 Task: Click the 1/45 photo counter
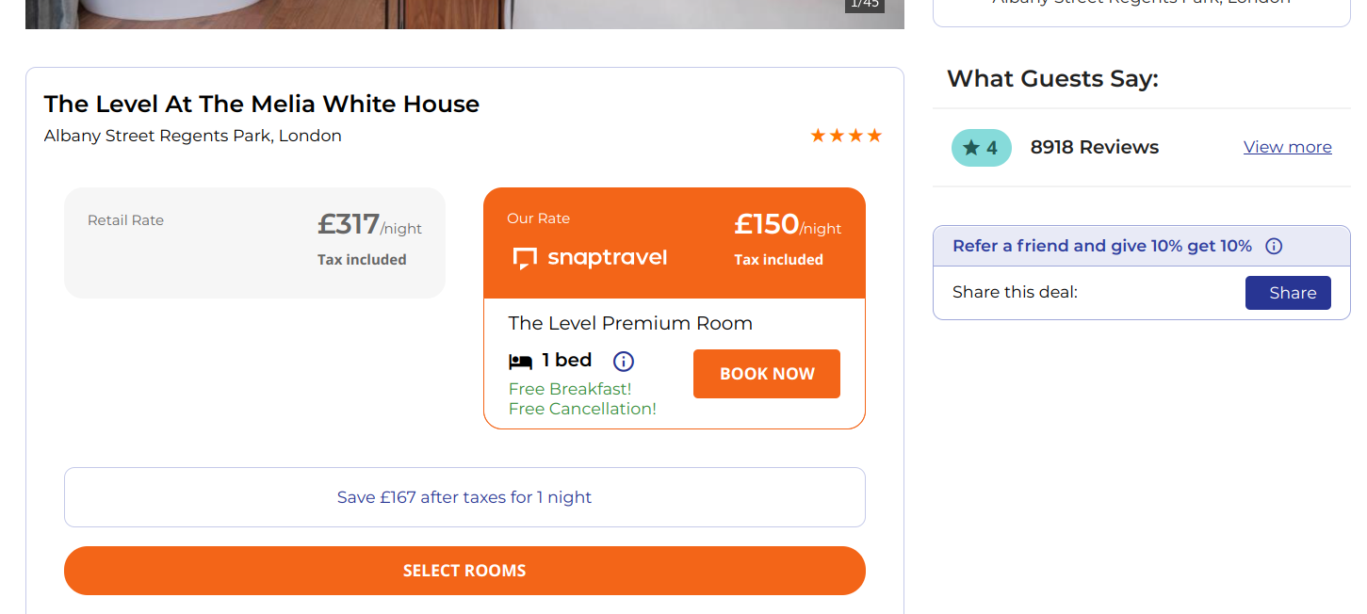864,5
